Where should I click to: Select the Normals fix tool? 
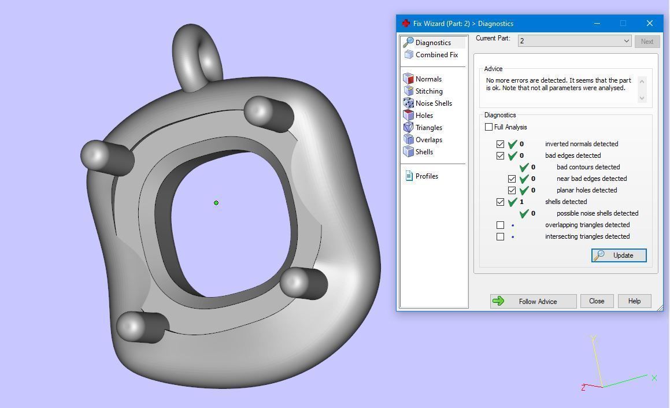tap(423, 79)
